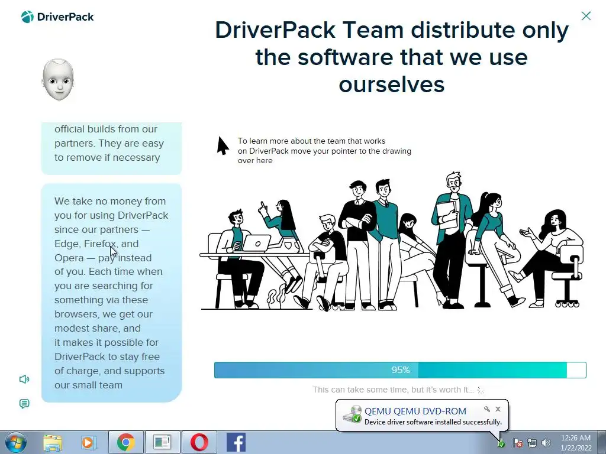This screenshot has height=454, width=606.
Task: Open the volume speaker tray icon
Action: [546, 443]
